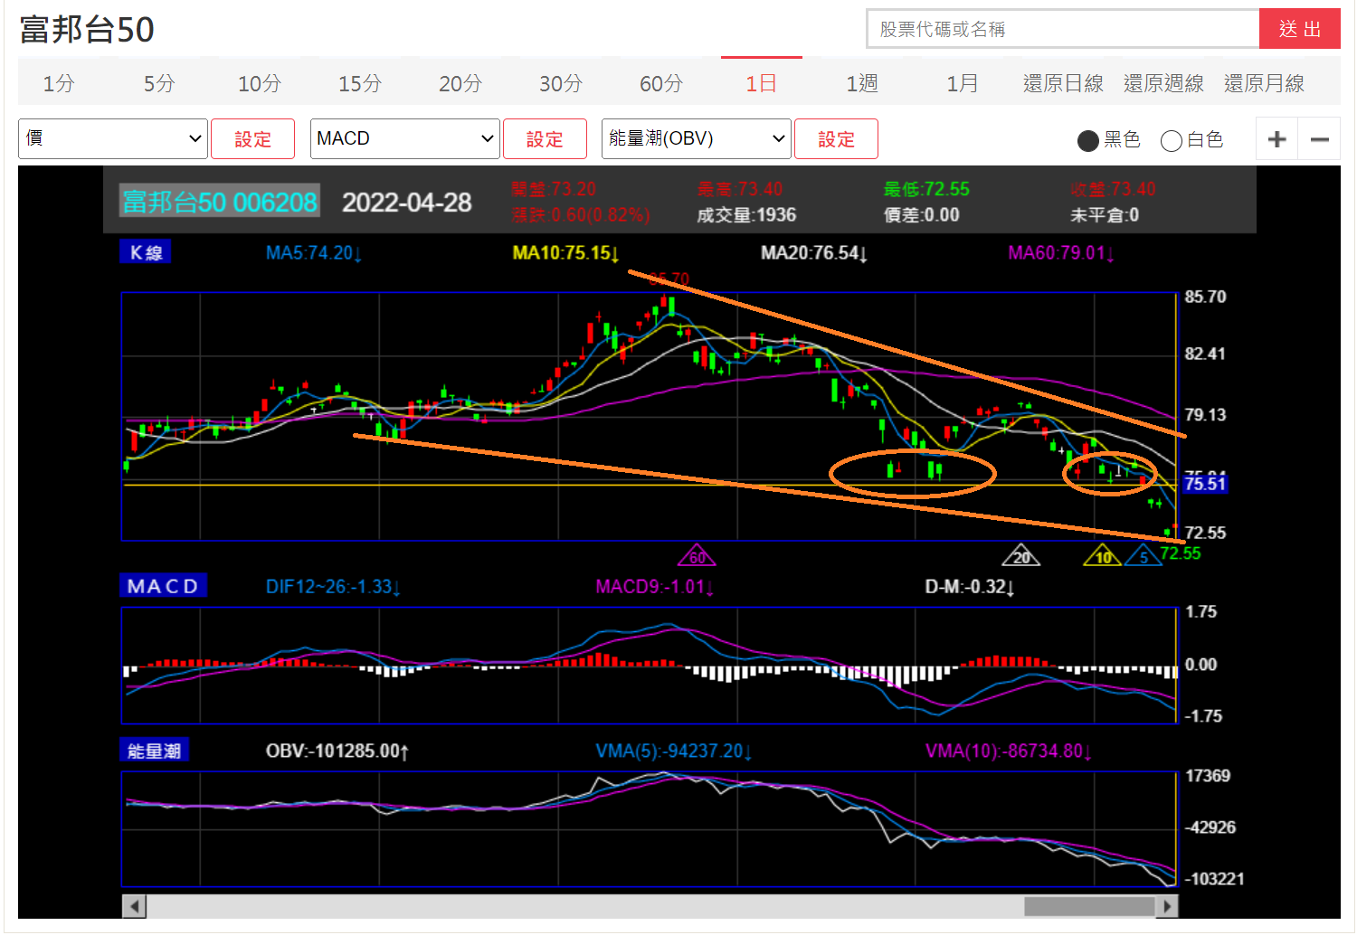The width and height of the screenshot is (1357, 935).
Task: Click the 價差:0.00 text
Action: pos(921,215)
